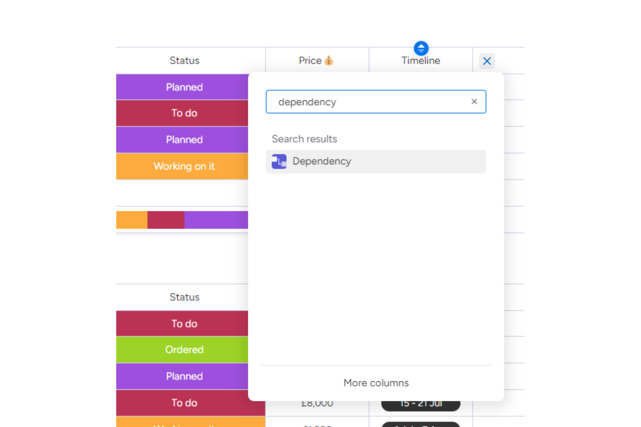This screenshot has width=641, height=427.
Task: Click the Timeline column header
Action: (x=421, y=60)
